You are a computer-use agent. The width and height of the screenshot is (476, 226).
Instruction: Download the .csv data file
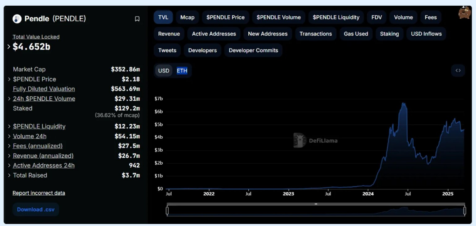pyautogui.click(x=36, y=209)
